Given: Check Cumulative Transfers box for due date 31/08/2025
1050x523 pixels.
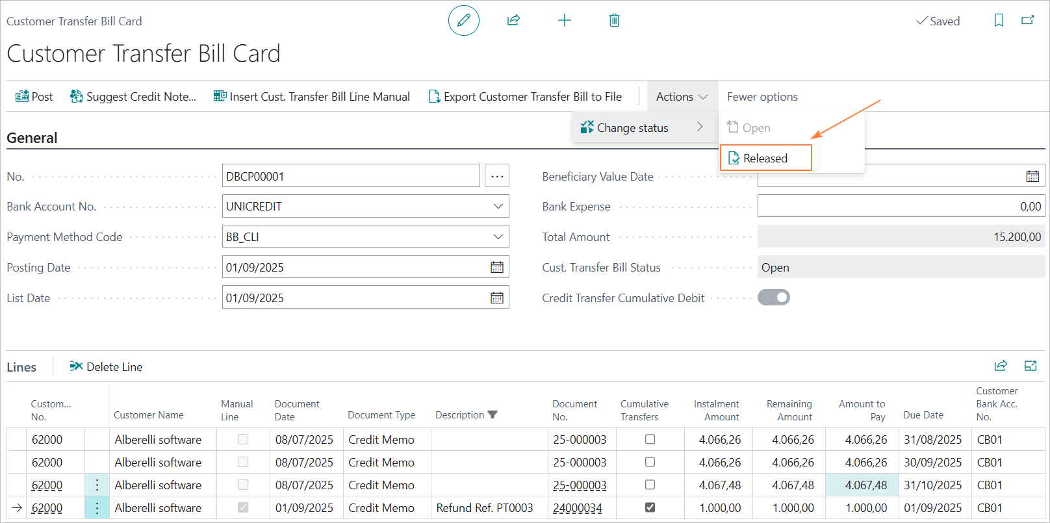Looking at the screenshot, I should [x=650, y=439].
